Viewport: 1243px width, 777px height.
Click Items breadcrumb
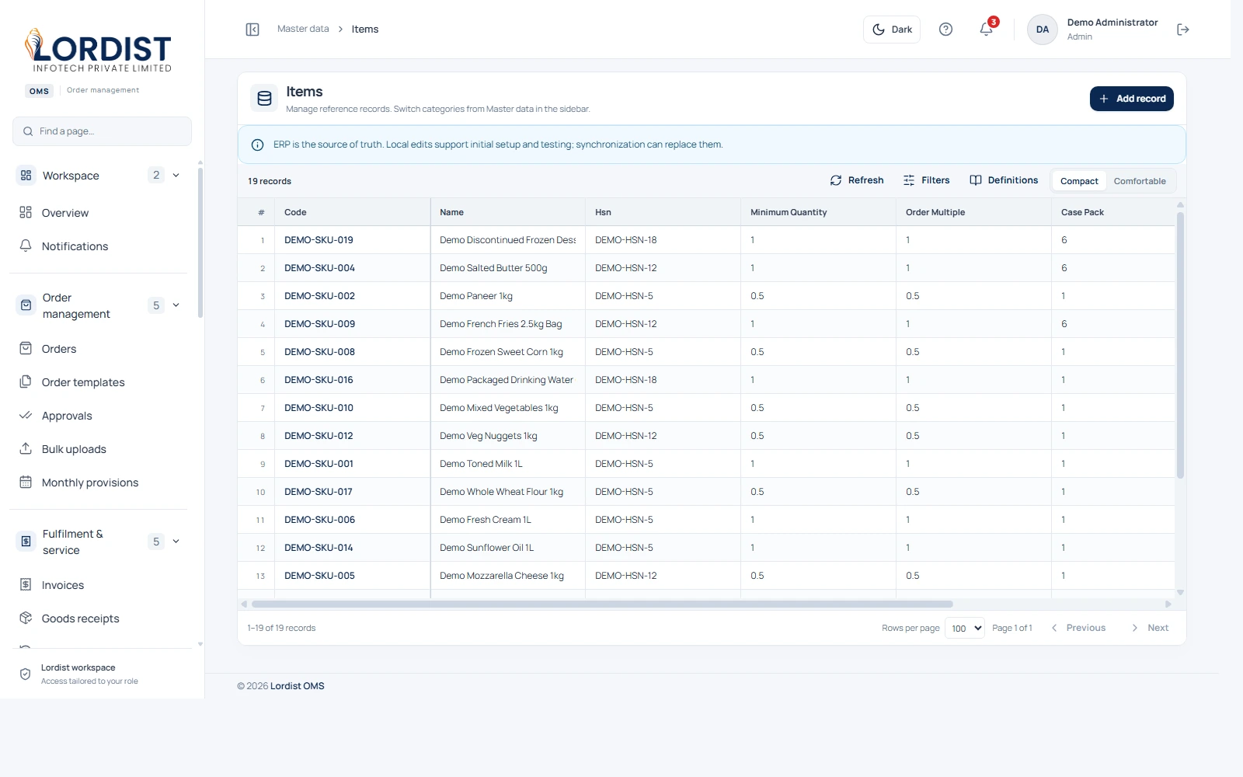(365, 30)
